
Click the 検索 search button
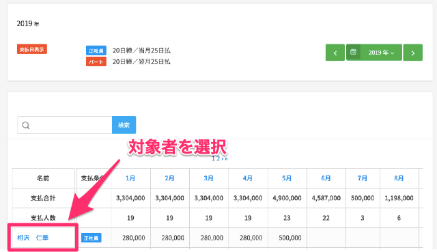point(124,125)
